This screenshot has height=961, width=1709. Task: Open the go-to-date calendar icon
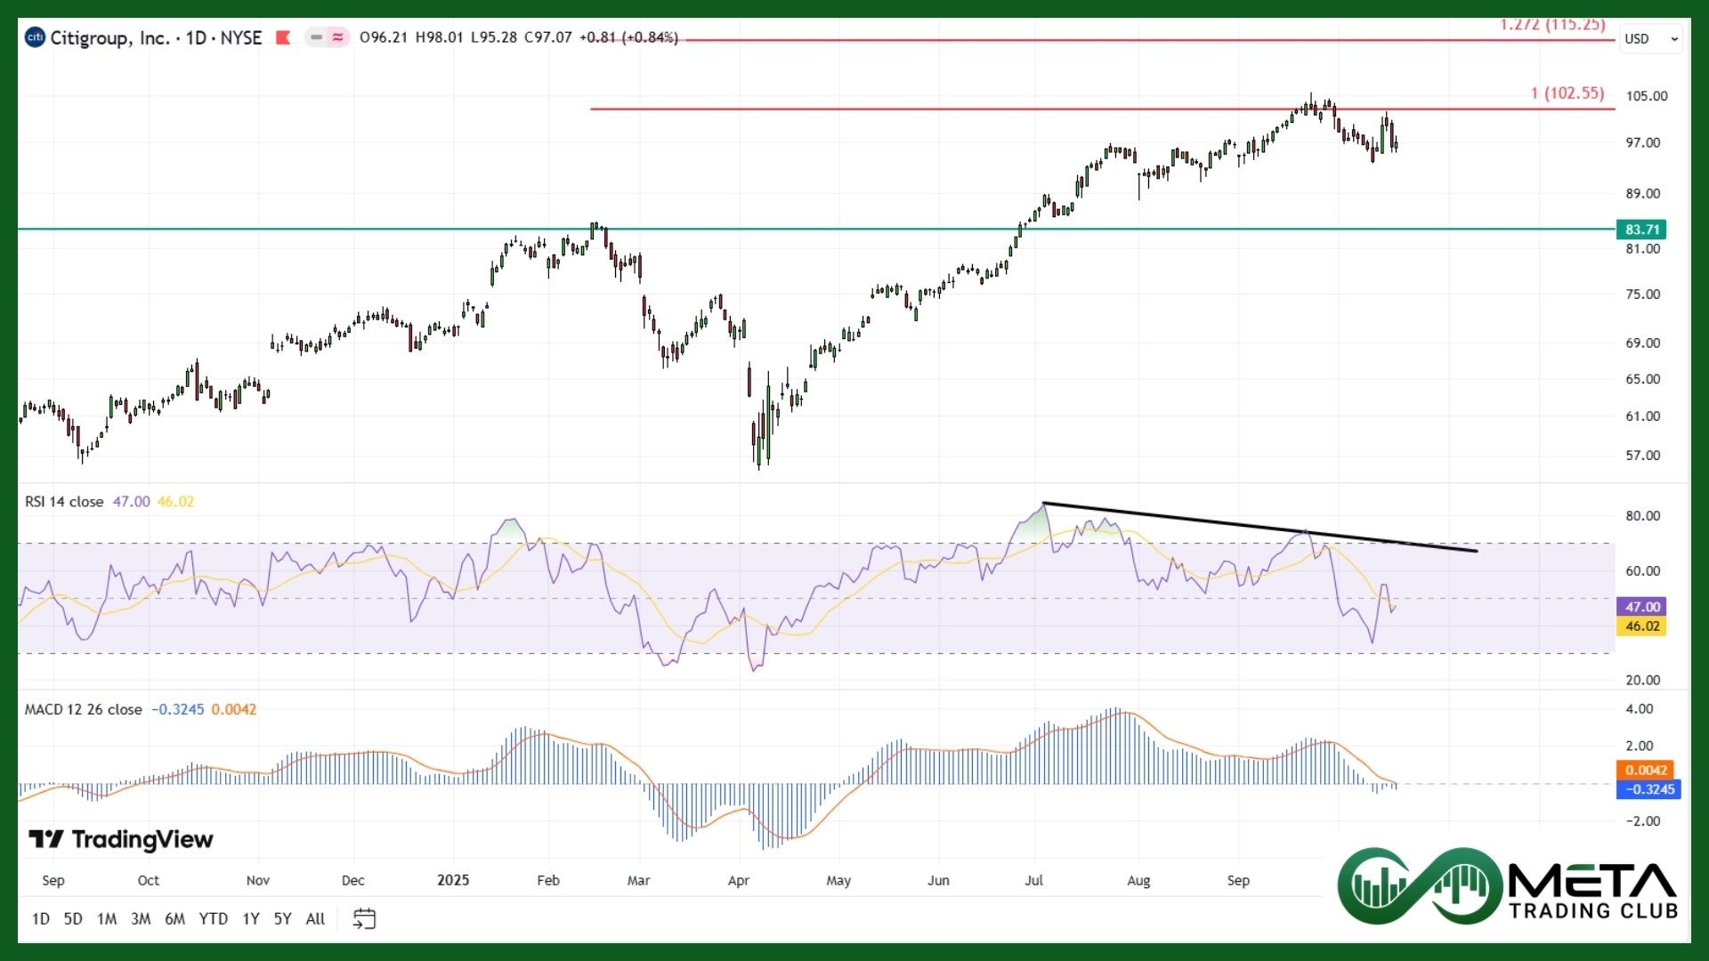point(364,918)
